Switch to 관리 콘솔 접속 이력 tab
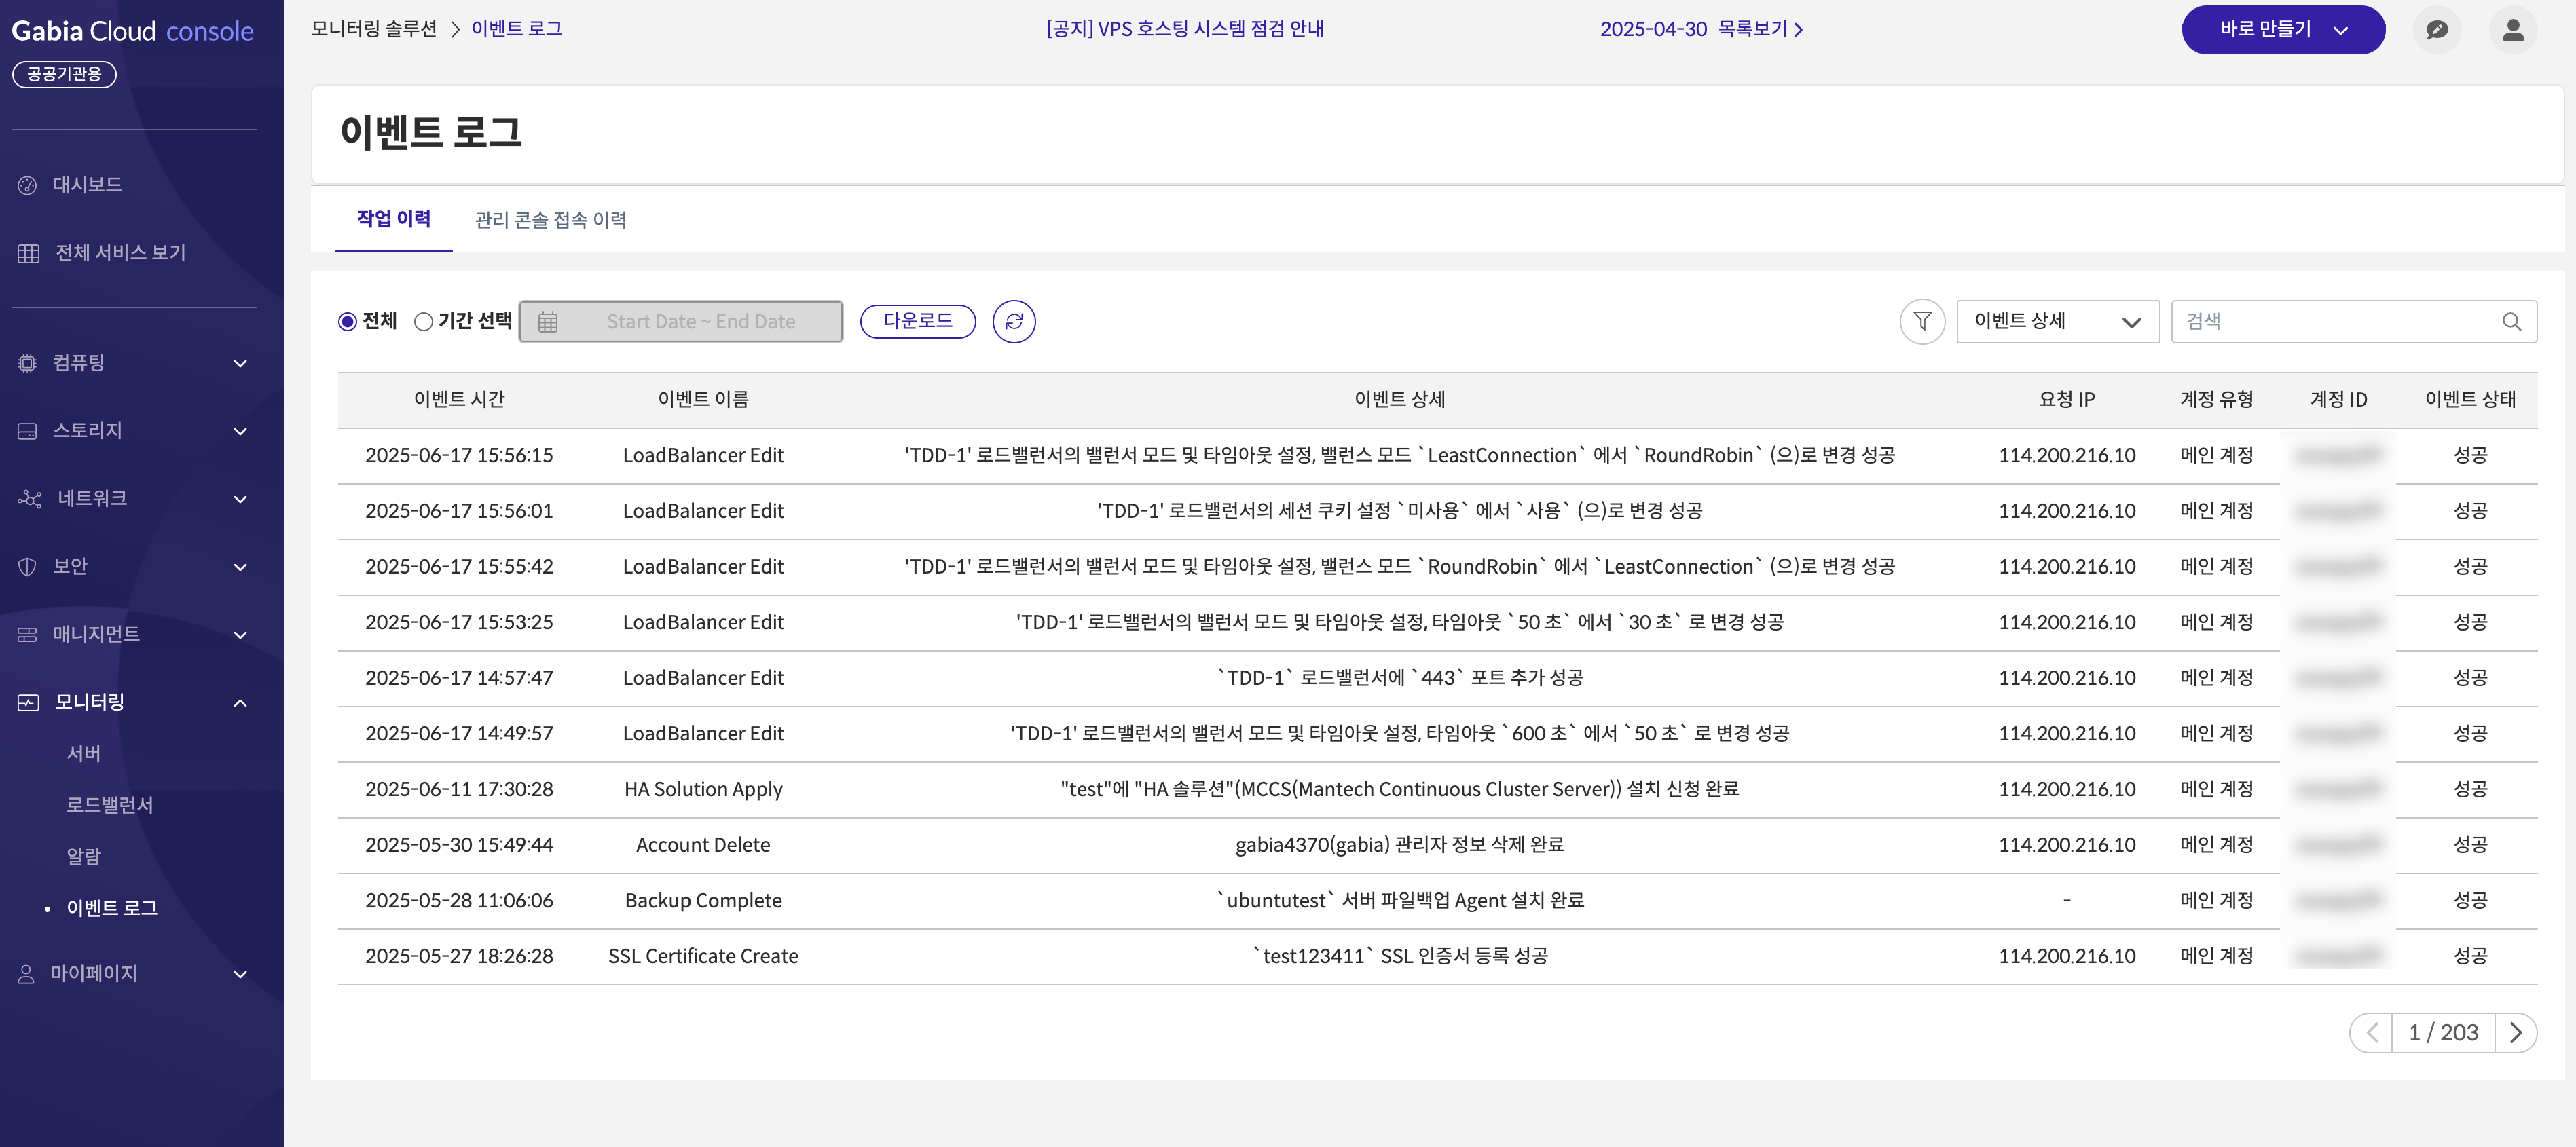The width and height of the screenshot is (2576, 1147). click(x=550, y=220)
